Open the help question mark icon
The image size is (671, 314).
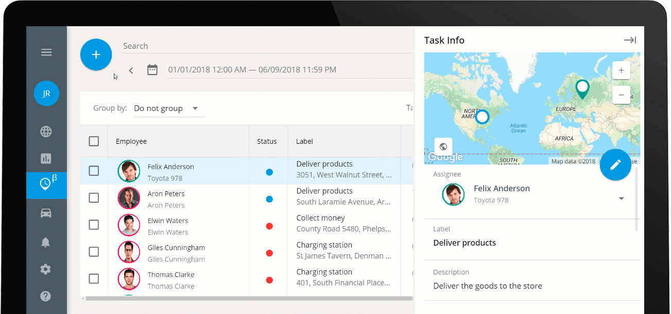point(46,296)
